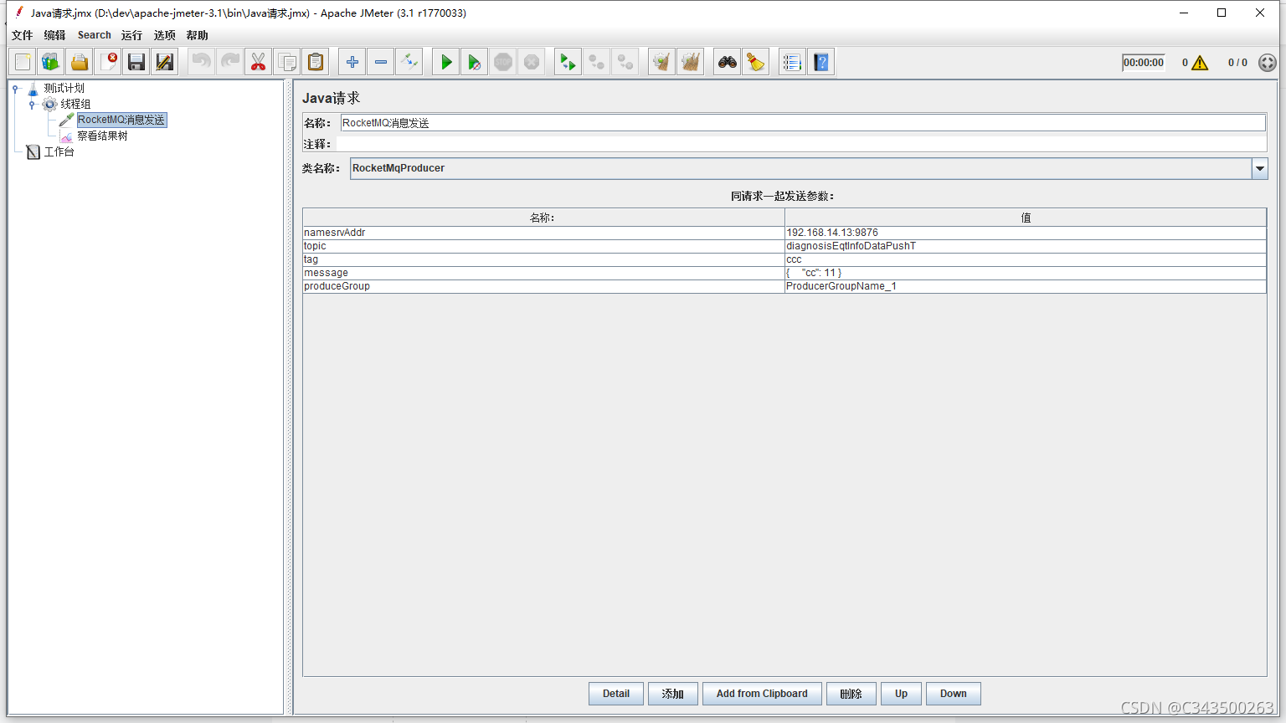1286x723 pixels.
Task: Open the Templates icon in toolbar
Action: pos(51,62)
